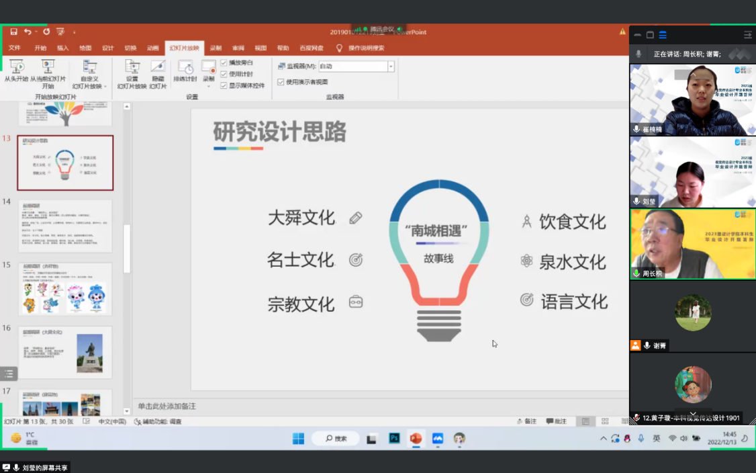Click scroll-up arrow of slide thumbnail panel
This screenshot has width=756, height=473.
127,106
